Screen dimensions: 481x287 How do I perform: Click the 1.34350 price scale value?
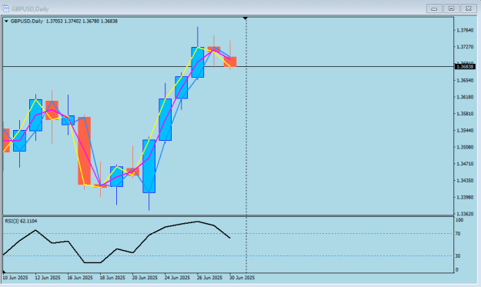pos(465,181)
